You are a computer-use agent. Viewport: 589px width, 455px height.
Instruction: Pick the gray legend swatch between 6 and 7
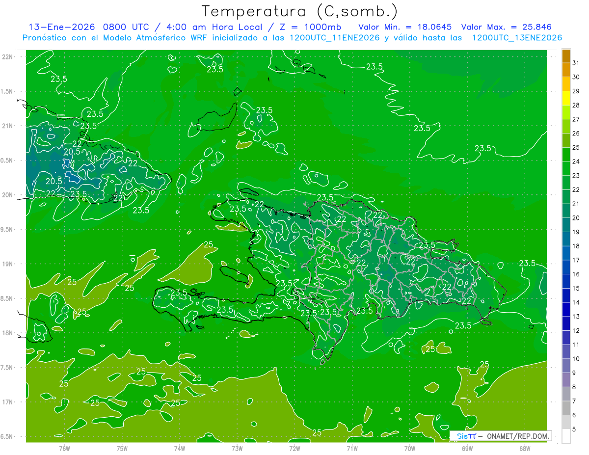point(566,408)
